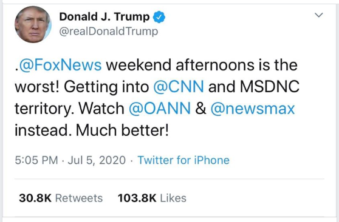Follow the @FoxNews mention link
This screenshot has height=222, width=339.
click(60, 65)
